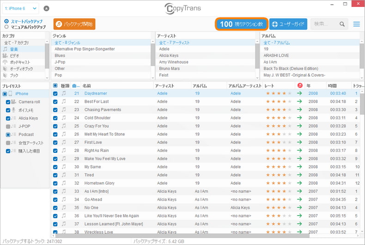Click the green arrow for Best For Last
The image size is (365, 245).
point(299,101)
